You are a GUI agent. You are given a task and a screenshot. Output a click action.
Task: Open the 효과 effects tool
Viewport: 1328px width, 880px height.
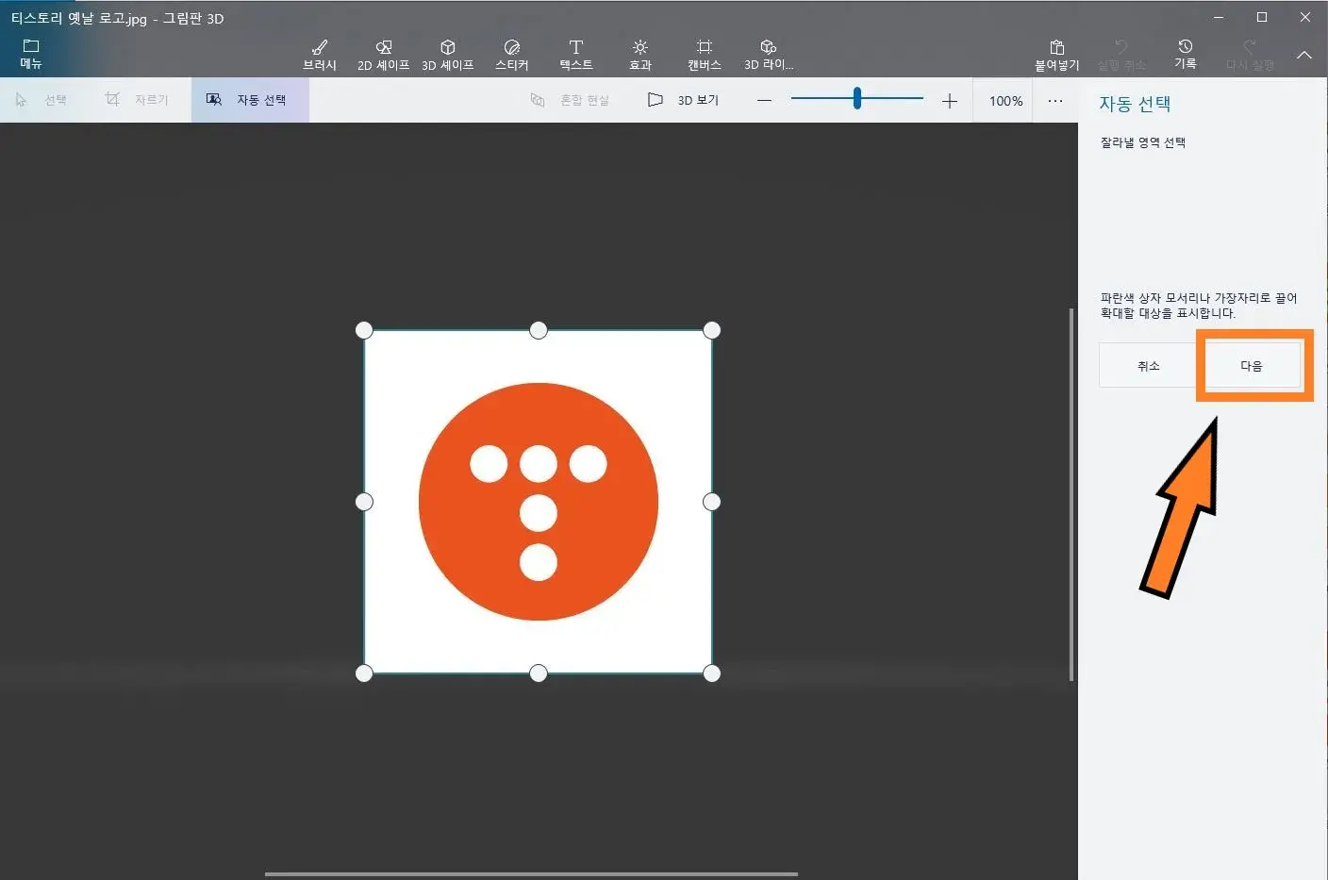[640, 55]
